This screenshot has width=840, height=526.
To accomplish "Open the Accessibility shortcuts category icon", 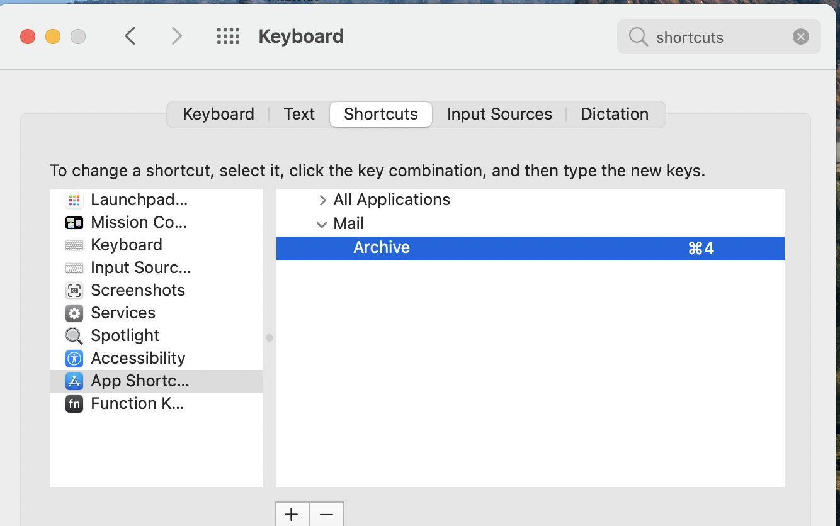I will (x=74, y=359).
